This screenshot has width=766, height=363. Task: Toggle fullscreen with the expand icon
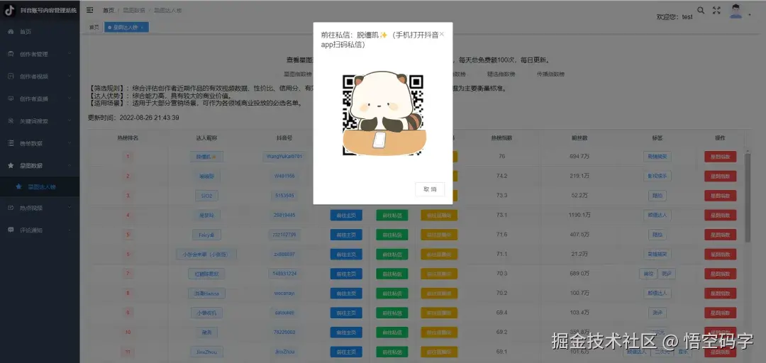tap(716, 10)
